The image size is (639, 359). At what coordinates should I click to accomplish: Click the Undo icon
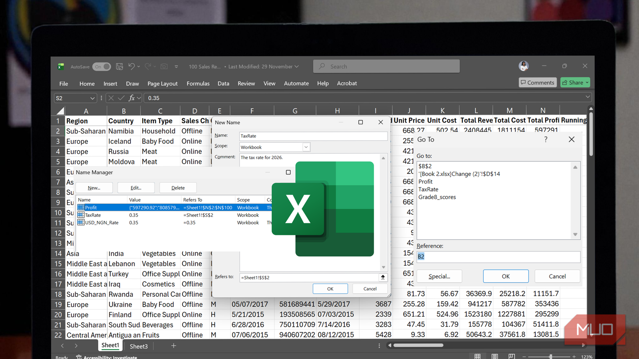(132, 66)
